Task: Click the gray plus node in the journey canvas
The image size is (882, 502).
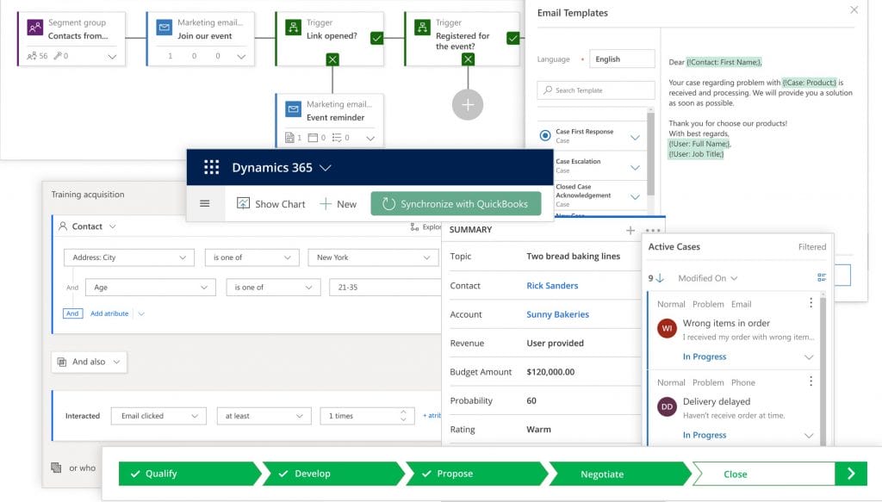Action: 467,104
